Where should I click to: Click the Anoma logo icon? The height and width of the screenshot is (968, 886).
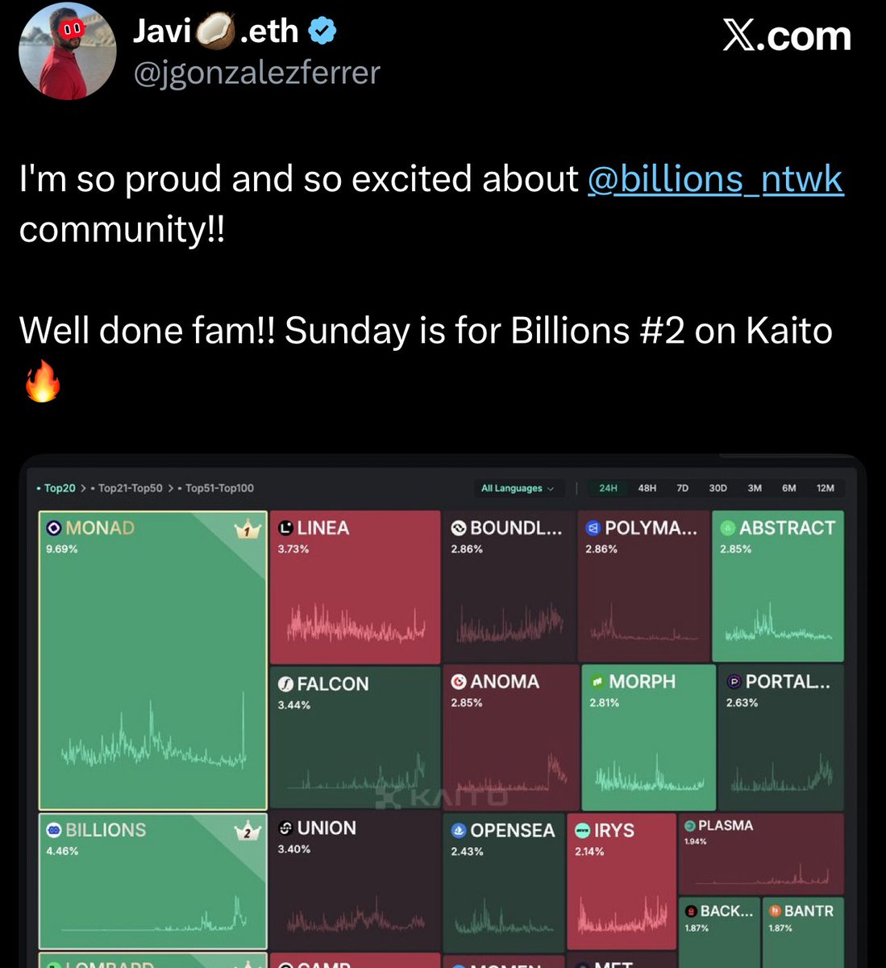click(459, 682)
